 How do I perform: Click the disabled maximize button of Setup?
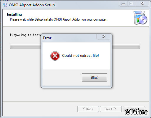[x=131, y=4]
